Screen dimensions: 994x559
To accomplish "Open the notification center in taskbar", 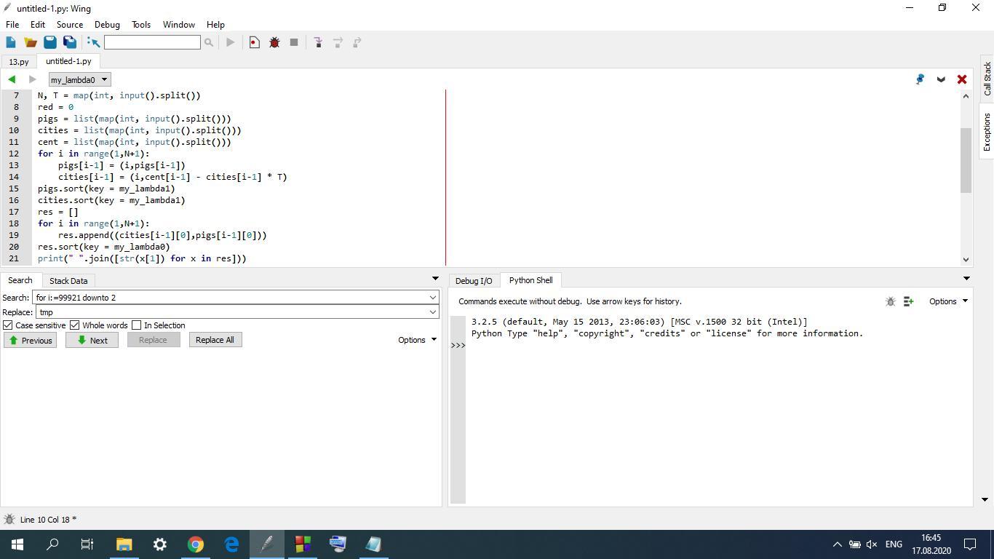I will point(970,544).
